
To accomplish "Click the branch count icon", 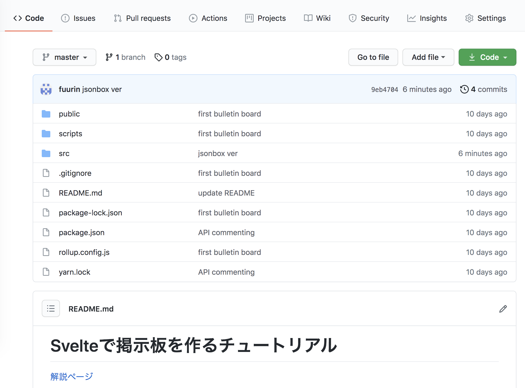I will click(109, 57).
